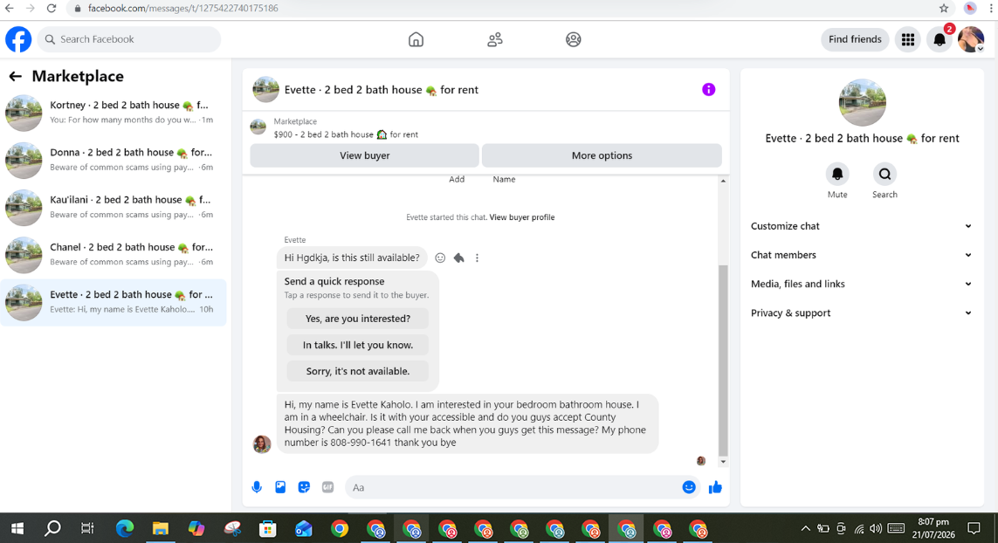The width and height of the screenshot is (998, 543).
Task: Open volume control in system tray
Action: coord(876,528)
